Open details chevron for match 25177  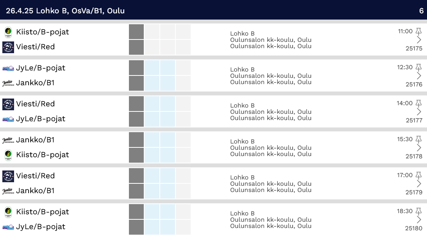(419, 112)
